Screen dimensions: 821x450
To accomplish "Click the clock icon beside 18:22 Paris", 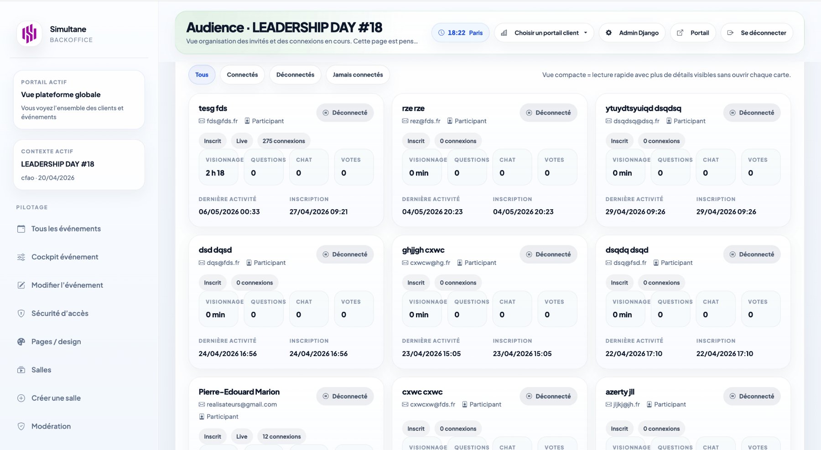I will click(441, 33).
